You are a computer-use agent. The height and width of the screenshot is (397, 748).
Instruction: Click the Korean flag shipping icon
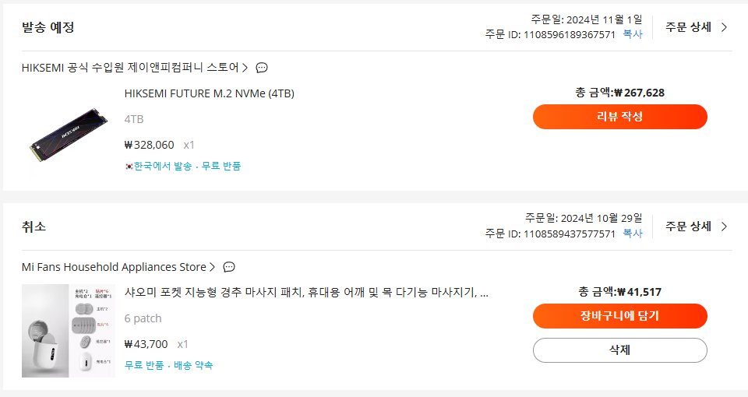[129, 167]
